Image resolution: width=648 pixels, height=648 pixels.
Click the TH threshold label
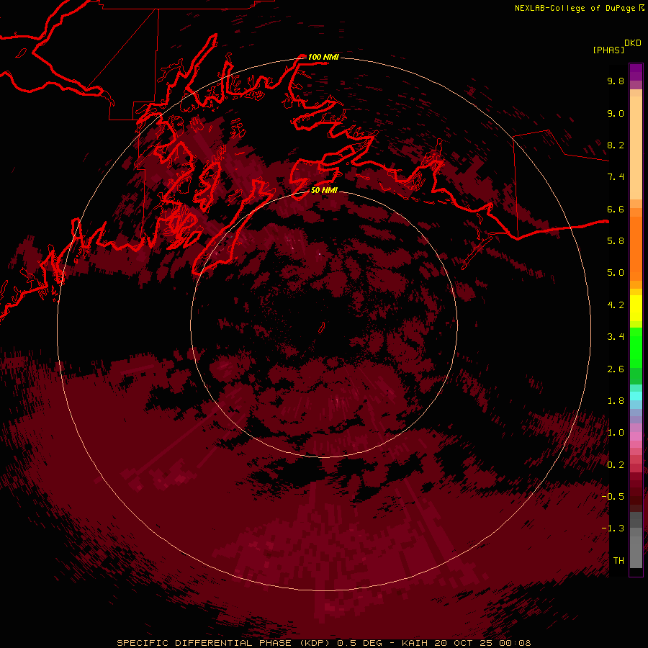pyautogui.click(x=618, y=561)
